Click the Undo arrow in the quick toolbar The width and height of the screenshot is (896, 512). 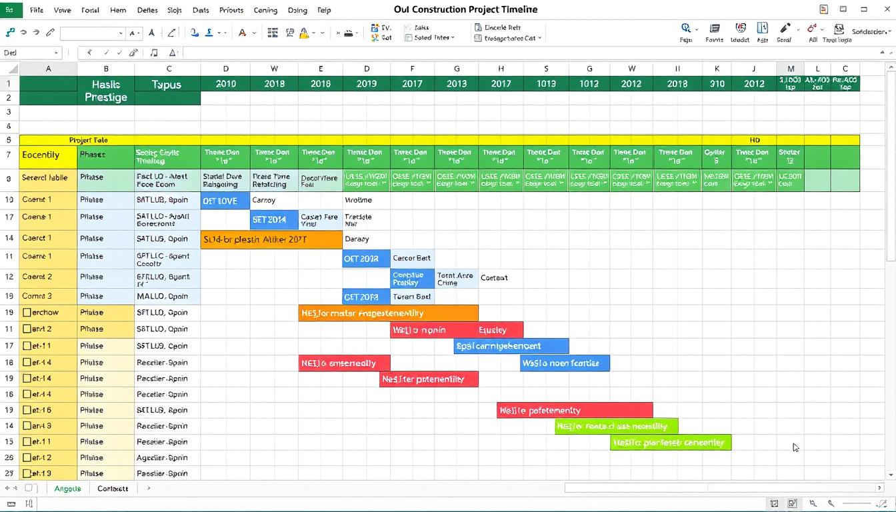[x=23, y=33]
